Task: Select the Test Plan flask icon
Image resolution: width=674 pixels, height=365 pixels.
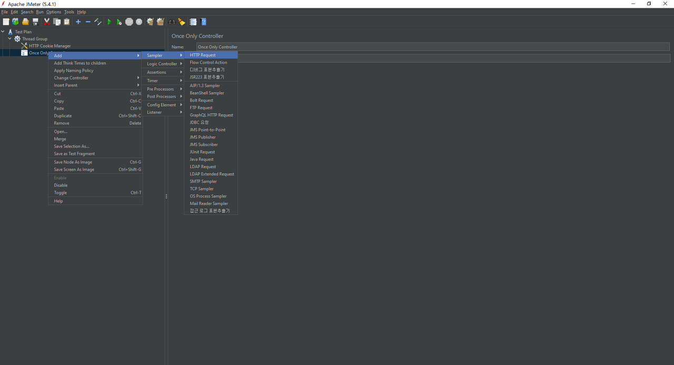Action: pyautogui.click(x=10, y=32)
